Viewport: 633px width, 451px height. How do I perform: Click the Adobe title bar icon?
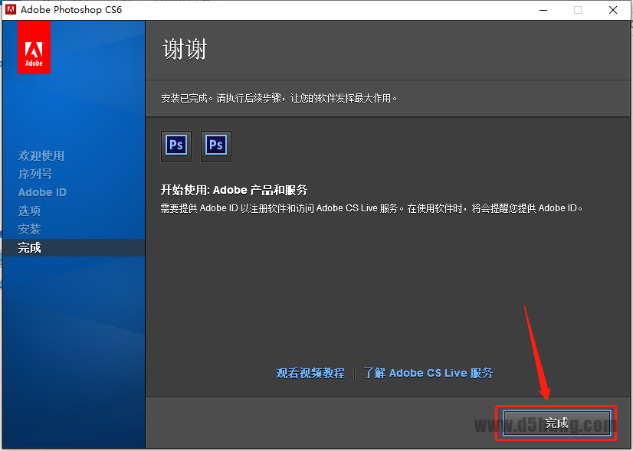tap(11, 9)
